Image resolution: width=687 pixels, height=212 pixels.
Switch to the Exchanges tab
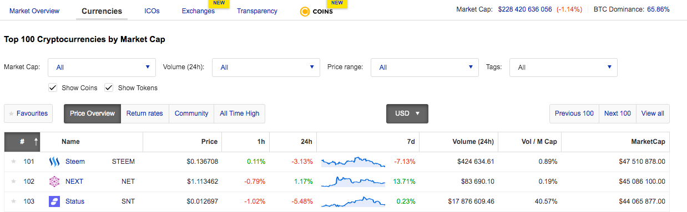pyautogui.click(x=198, y=11)
